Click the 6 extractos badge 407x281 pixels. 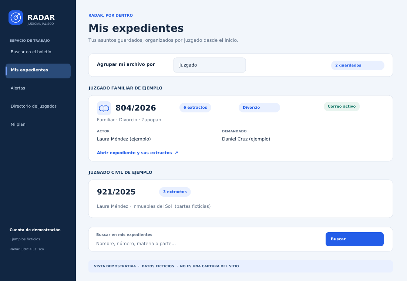click(195, 108)
